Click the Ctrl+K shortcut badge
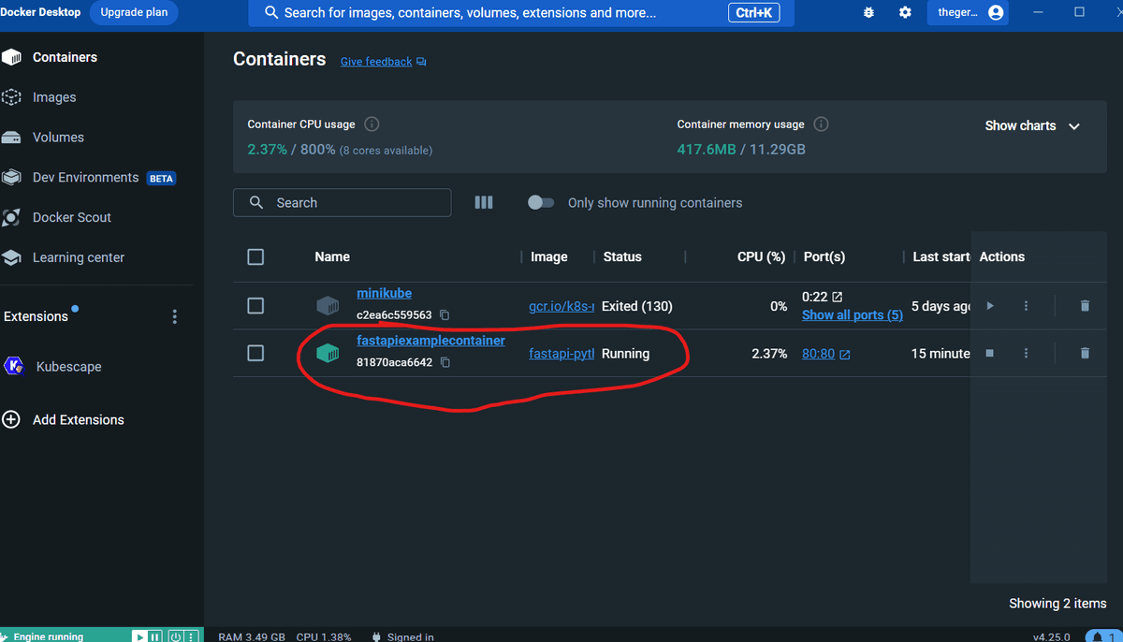 753,13
